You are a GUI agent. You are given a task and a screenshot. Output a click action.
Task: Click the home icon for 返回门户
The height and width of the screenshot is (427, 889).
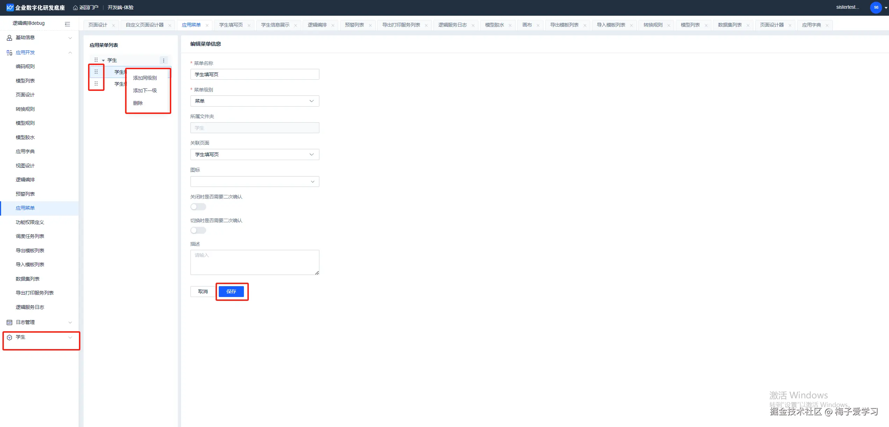click(75, 8)
